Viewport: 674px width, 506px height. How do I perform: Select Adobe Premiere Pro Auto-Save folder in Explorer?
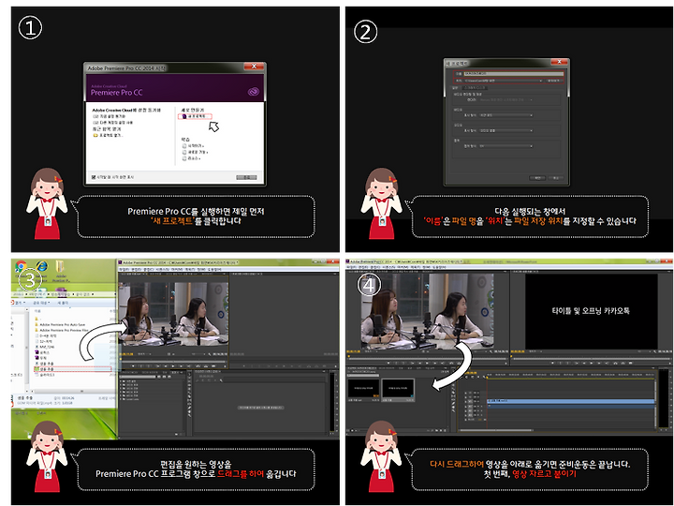coord(60,324)
